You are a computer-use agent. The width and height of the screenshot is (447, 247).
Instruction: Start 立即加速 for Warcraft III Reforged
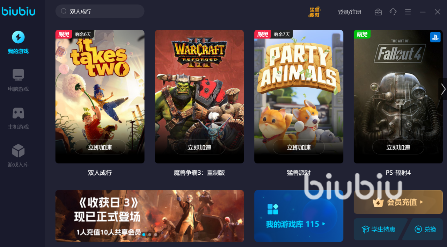point(199,147)
